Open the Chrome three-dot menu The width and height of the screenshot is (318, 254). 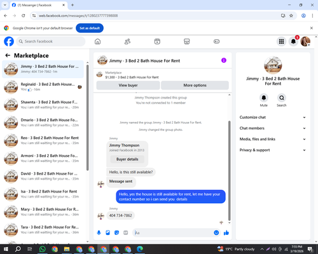tap(312, 16)
